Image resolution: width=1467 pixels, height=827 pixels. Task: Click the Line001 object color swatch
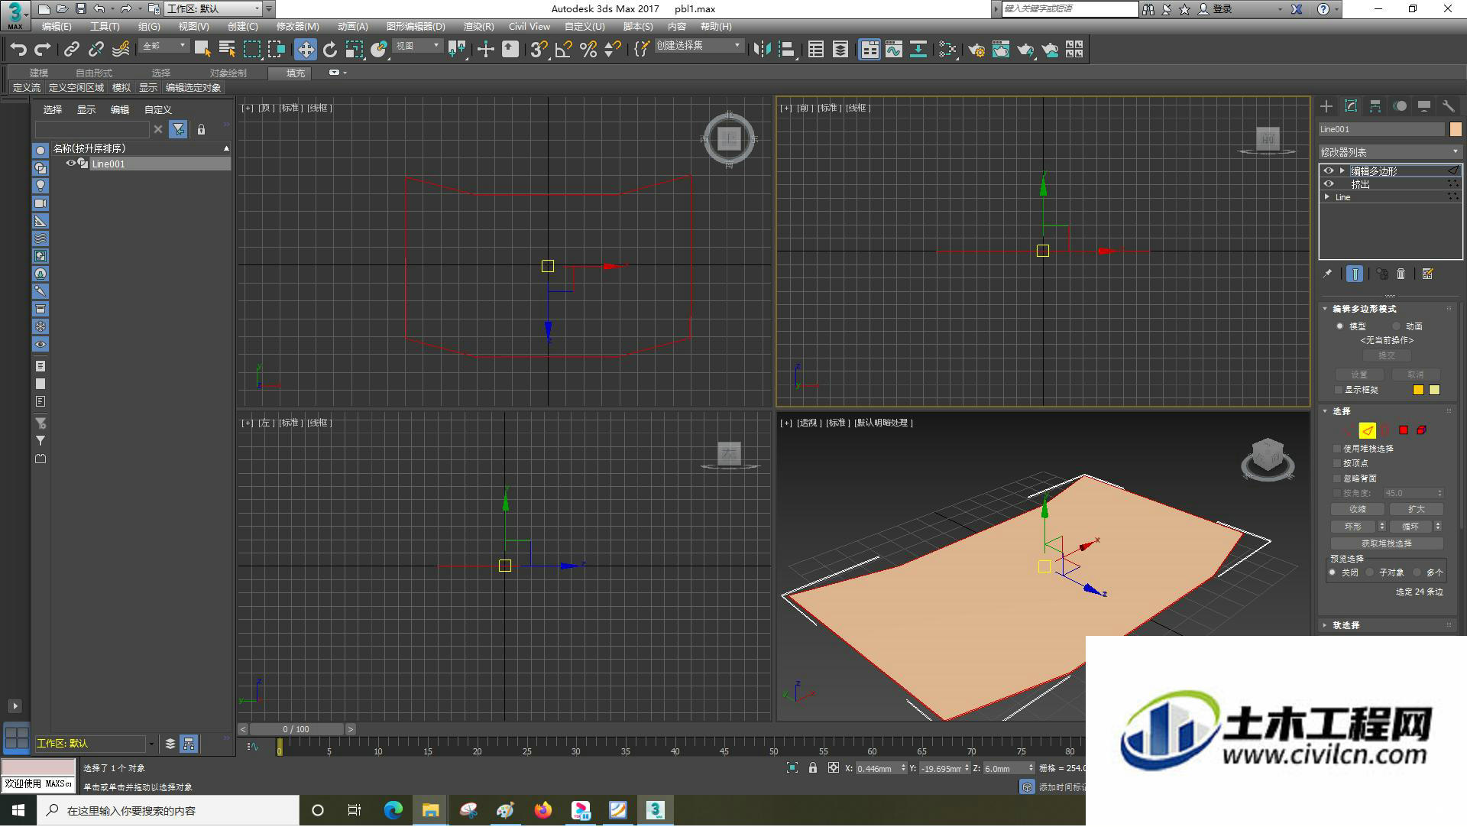[x=1456, y=129]
